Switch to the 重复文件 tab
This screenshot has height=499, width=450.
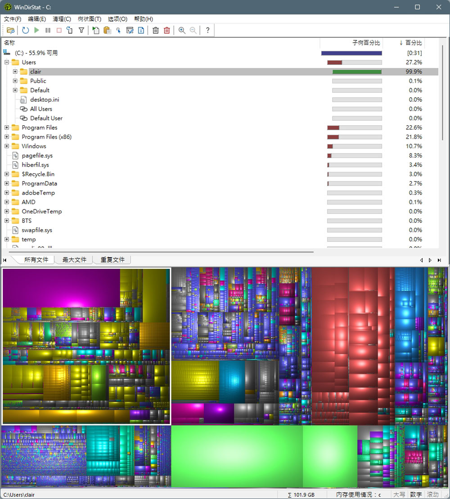tap(112, 259)
